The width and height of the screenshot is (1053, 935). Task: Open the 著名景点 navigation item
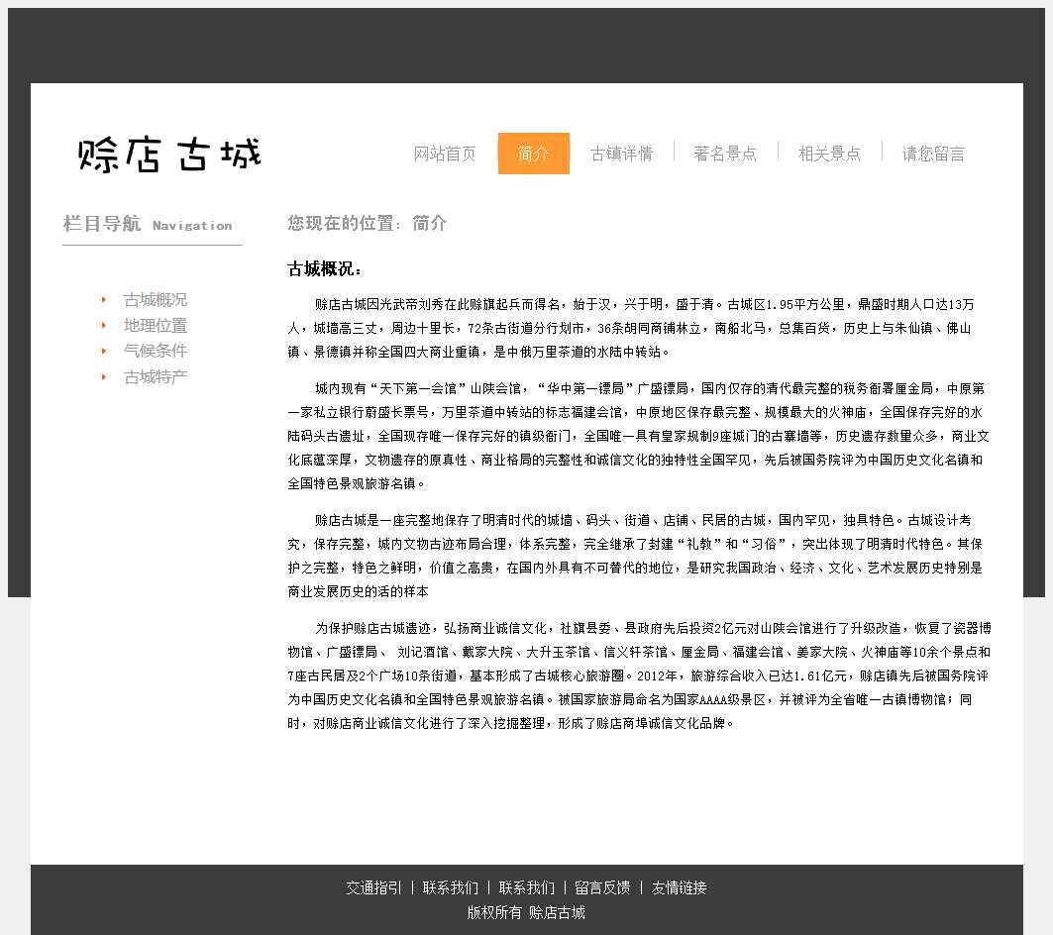(x=725, y=154)
